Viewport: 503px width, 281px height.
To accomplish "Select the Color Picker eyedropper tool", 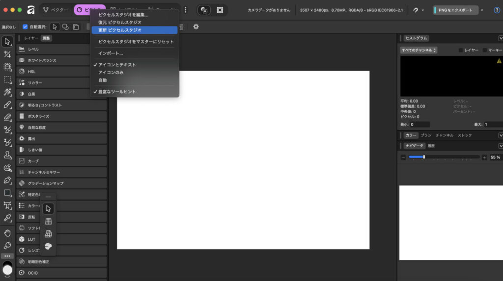I will tap(7, 217).
